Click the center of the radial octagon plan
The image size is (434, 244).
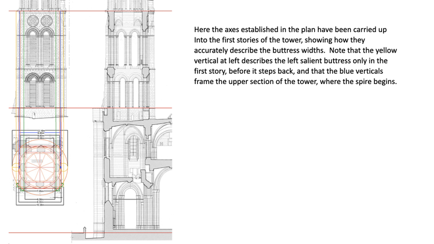40,167
